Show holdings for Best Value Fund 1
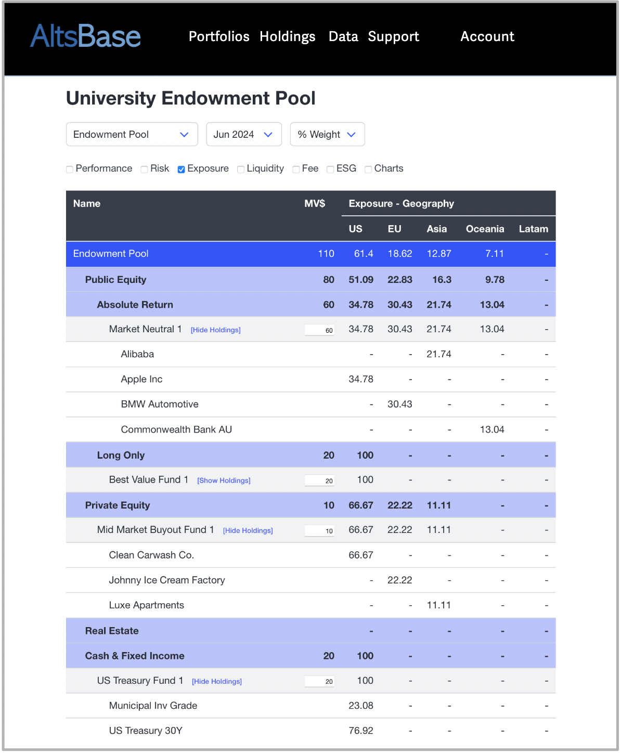This screenshot has width=622, height=755. 224,481
